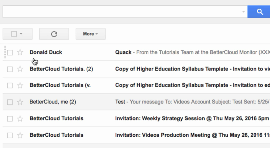Check the Videos Production Meeting invitation checkbox
The height and width of the screenshot is (148, 270).
10,135
